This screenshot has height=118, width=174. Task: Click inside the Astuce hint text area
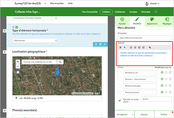(x=144, y=57)
